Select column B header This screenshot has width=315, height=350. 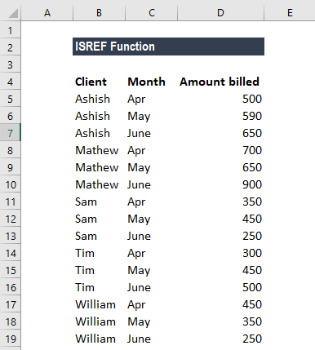click(99, 12)
